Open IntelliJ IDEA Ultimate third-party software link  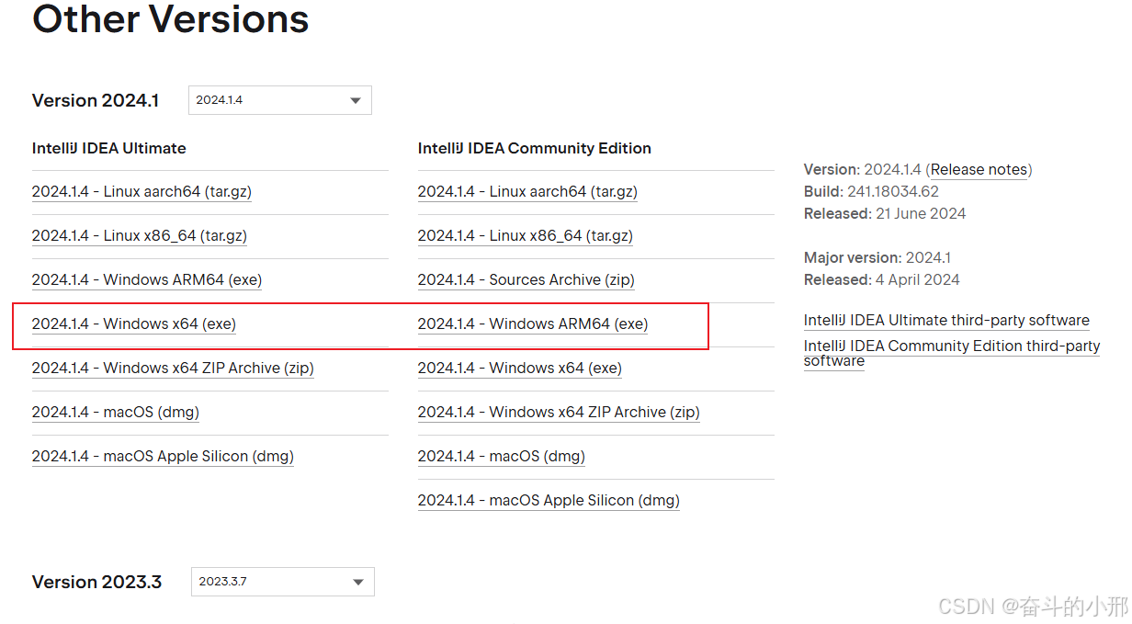tap(946, 321)
